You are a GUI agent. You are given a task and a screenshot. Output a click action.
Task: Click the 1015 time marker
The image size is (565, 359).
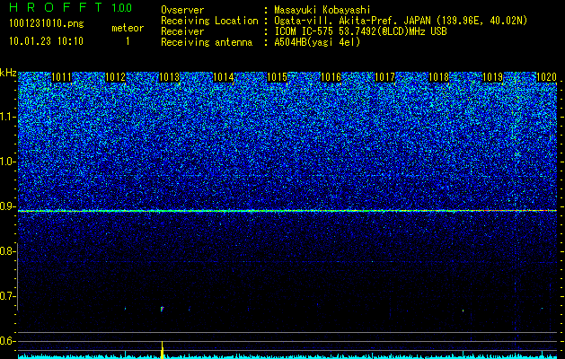277,77
